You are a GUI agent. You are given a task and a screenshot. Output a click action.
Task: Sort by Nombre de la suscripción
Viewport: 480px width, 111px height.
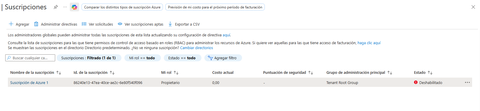click(x=59, y=73)
